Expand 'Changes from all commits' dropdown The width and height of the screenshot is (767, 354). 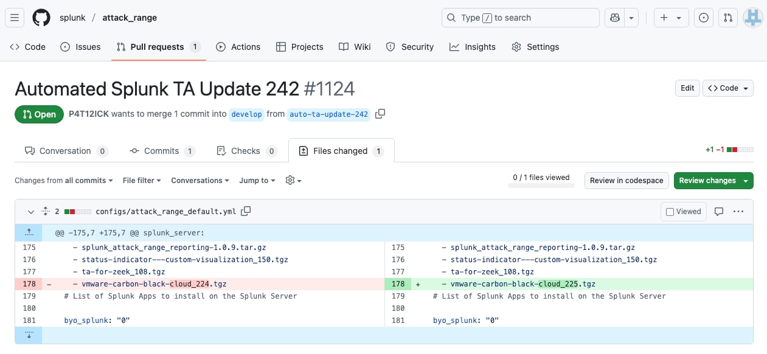(64, 181)
